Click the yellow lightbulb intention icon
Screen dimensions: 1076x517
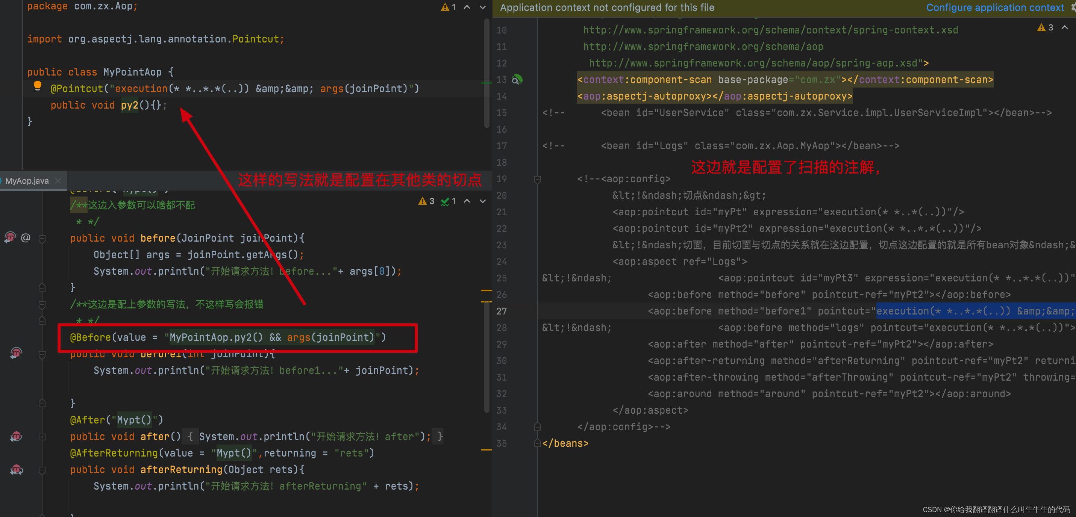pyautogui.click(x=37, y=86)
